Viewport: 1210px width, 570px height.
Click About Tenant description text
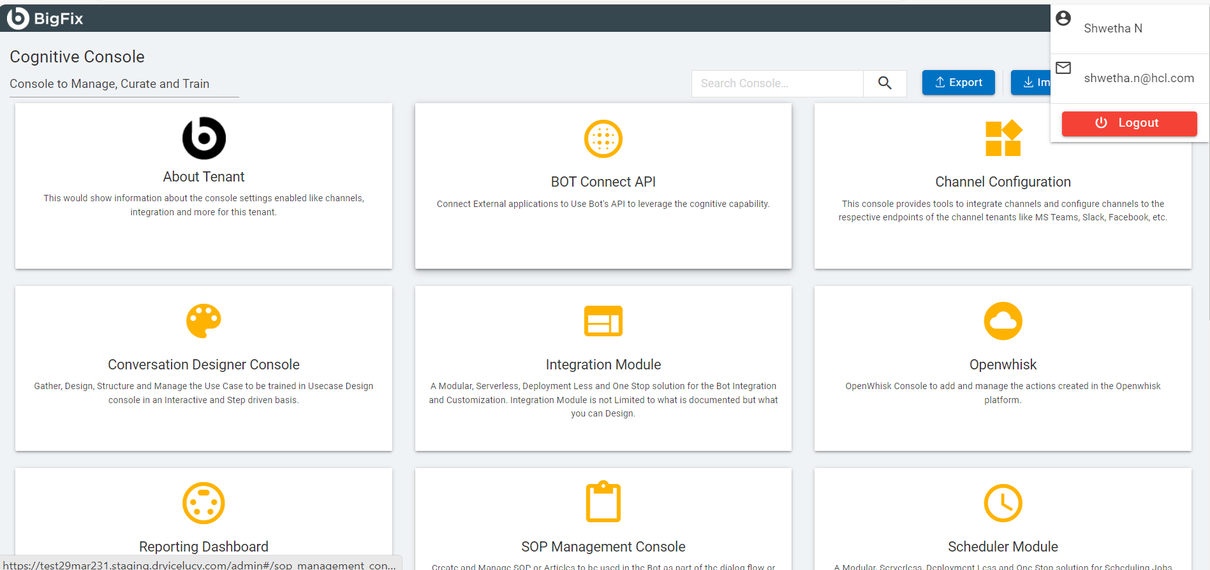click(203, 205)
